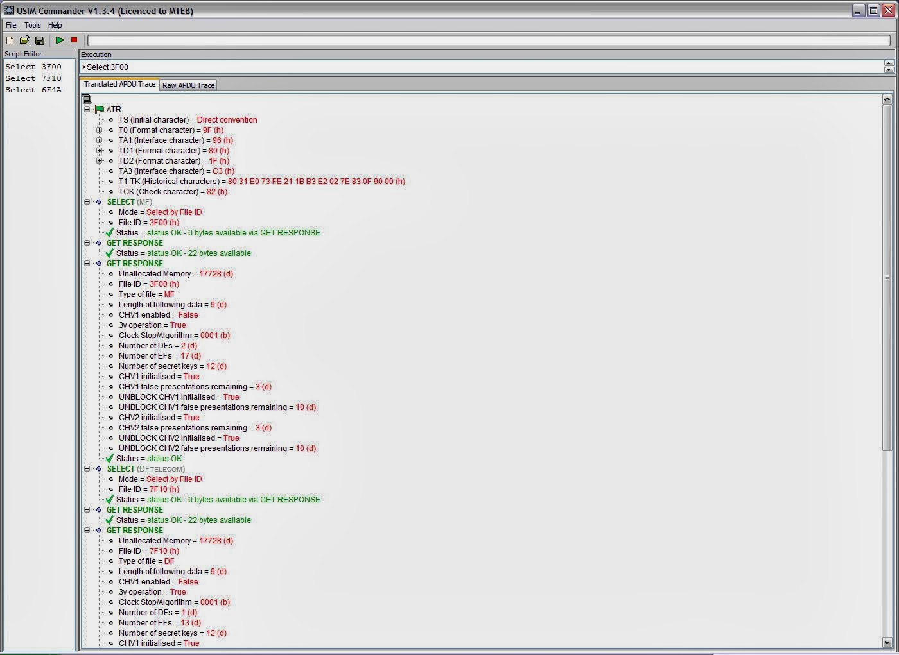Click the trace vertical scrollbar thumb
This screenshot has width=899, height=655.
click(887, 278)
